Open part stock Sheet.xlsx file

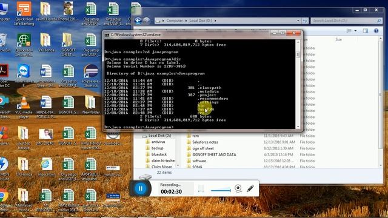(91, 200)
